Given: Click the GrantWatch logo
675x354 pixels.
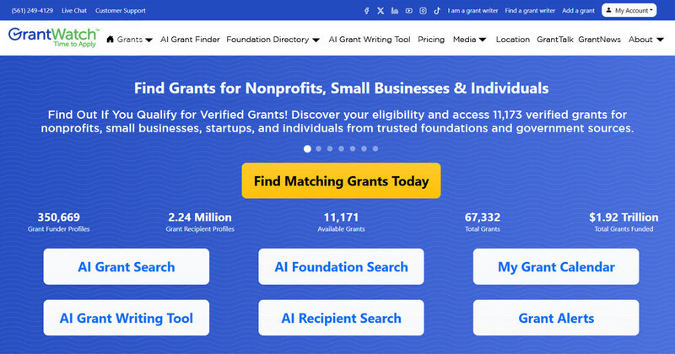Looking at the screenshot, I should click(52, 39).
